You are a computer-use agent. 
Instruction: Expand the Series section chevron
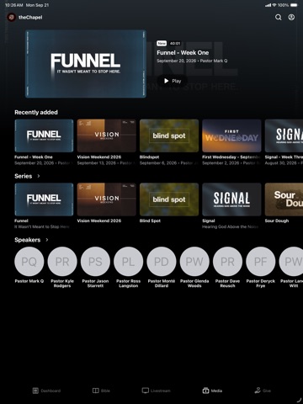click(x=39, y=176)
